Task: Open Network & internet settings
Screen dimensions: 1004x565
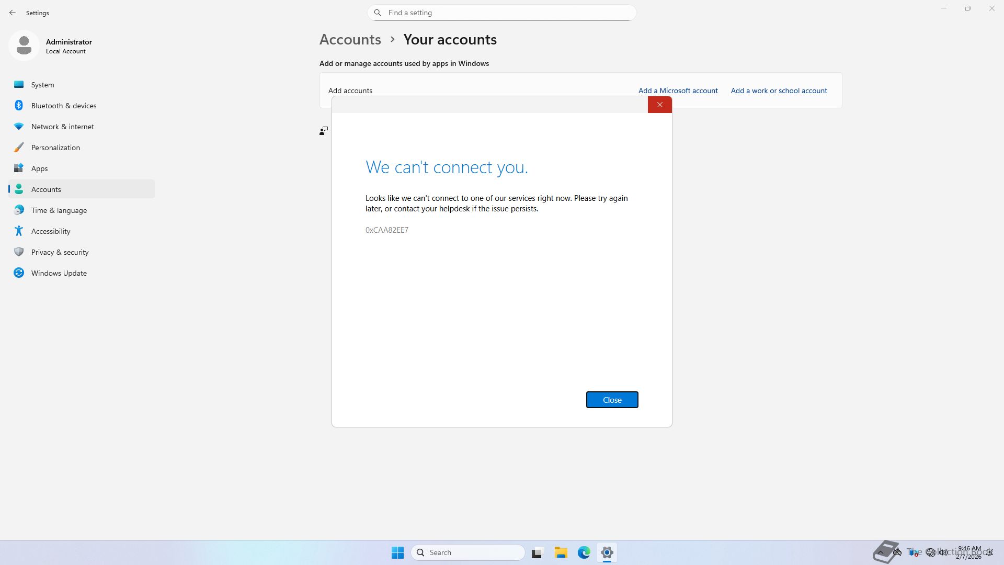Action: 62,127
